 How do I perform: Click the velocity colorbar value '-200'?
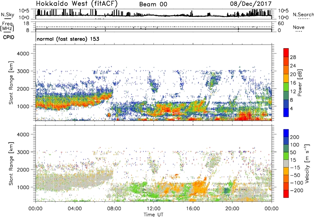pyautogui.click(x=296, y=190)
